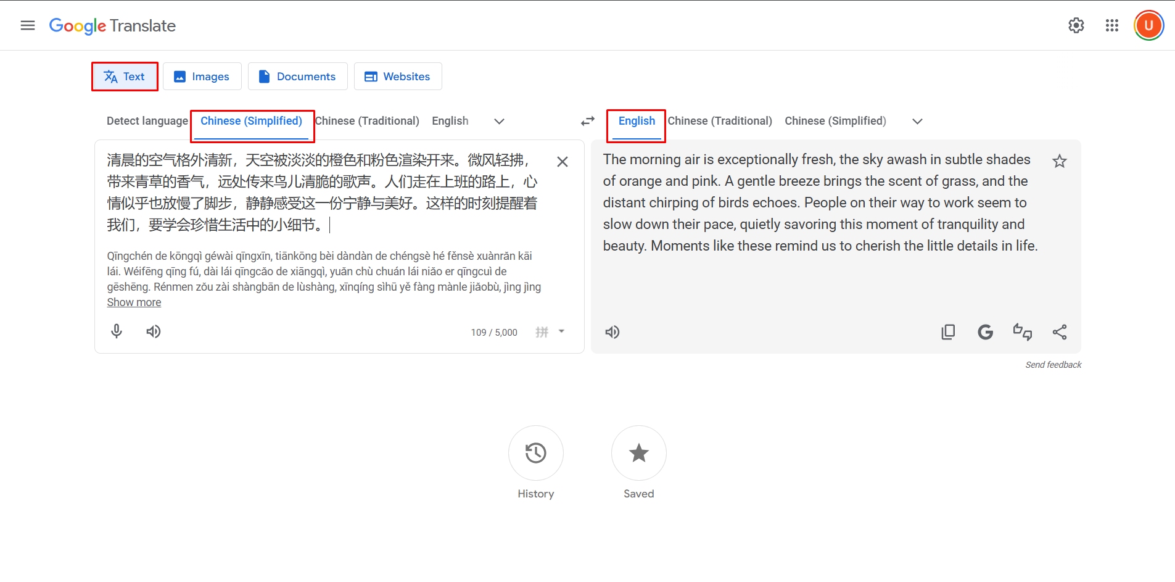Image resolution: width=1175 pixels, height=582 pixels.
Task: Copy the English translation
Action: [948, 331]
